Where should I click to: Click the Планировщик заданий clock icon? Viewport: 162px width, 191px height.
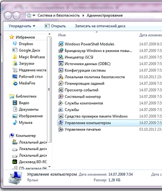[61, 83]
